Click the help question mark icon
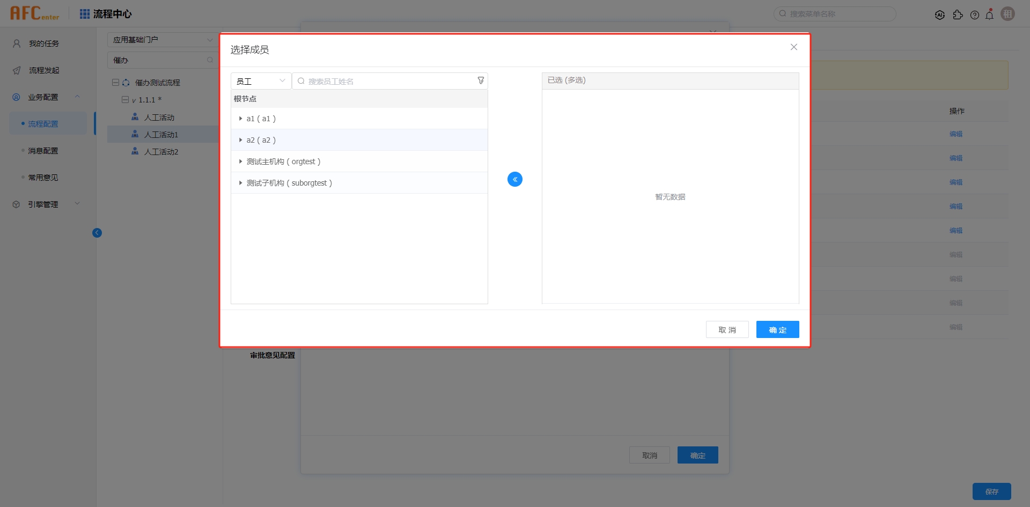 974,15
